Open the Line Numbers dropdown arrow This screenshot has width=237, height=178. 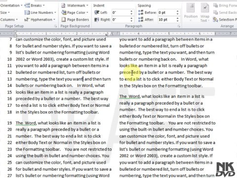(x=55, y=12)
